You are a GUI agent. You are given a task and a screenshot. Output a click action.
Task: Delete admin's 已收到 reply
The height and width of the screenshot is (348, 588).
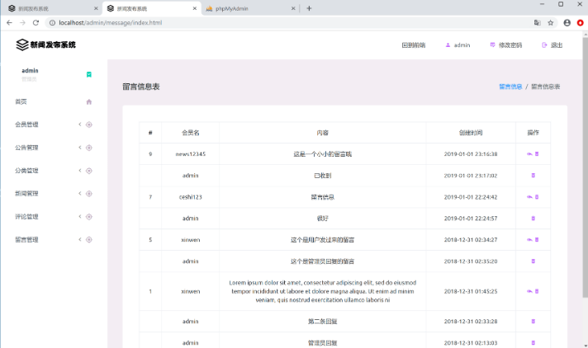[x=533, y=176]
